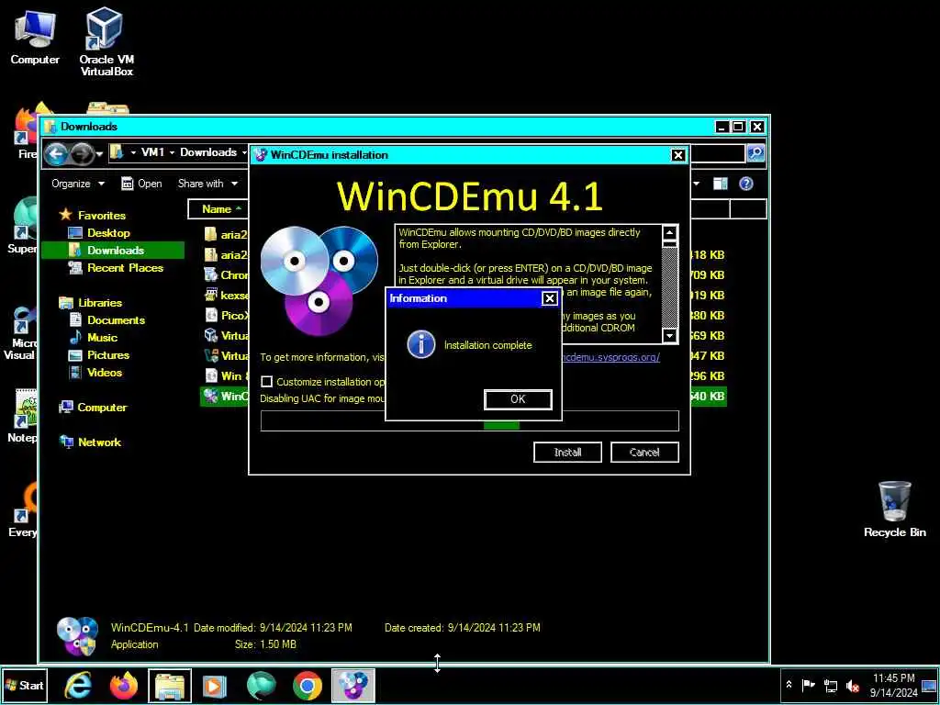Select the highlighted WinCDEmu file row
The image size is (940, 705).
(x=224, y=397)
